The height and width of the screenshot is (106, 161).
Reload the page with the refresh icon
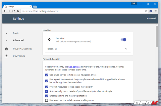[x=13, y=11]
